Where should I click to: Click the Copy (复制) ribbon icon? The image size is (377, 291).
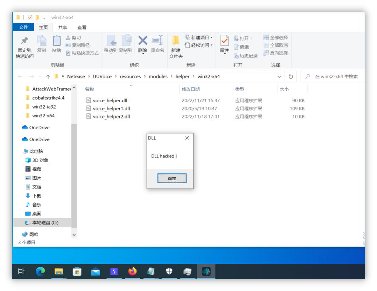[x=42, y=41]
